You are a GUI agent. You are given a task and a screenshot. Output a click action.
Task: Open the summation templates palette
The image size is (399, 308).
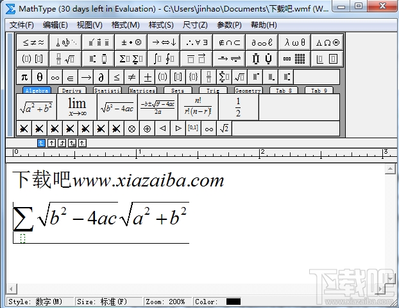[131, 59]
